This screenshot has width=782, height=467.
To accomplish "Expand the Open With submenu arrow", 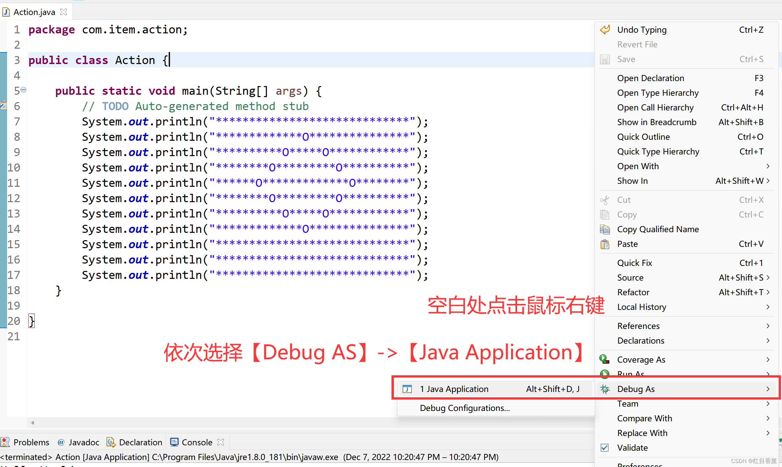I will click(x=768, y=166).
